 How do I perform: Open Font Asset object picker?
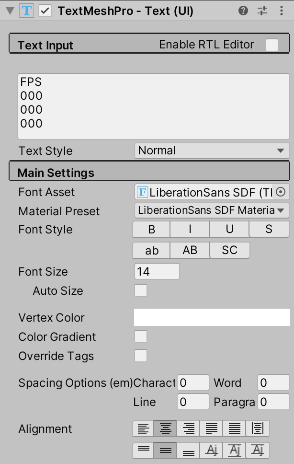point(281,192)
